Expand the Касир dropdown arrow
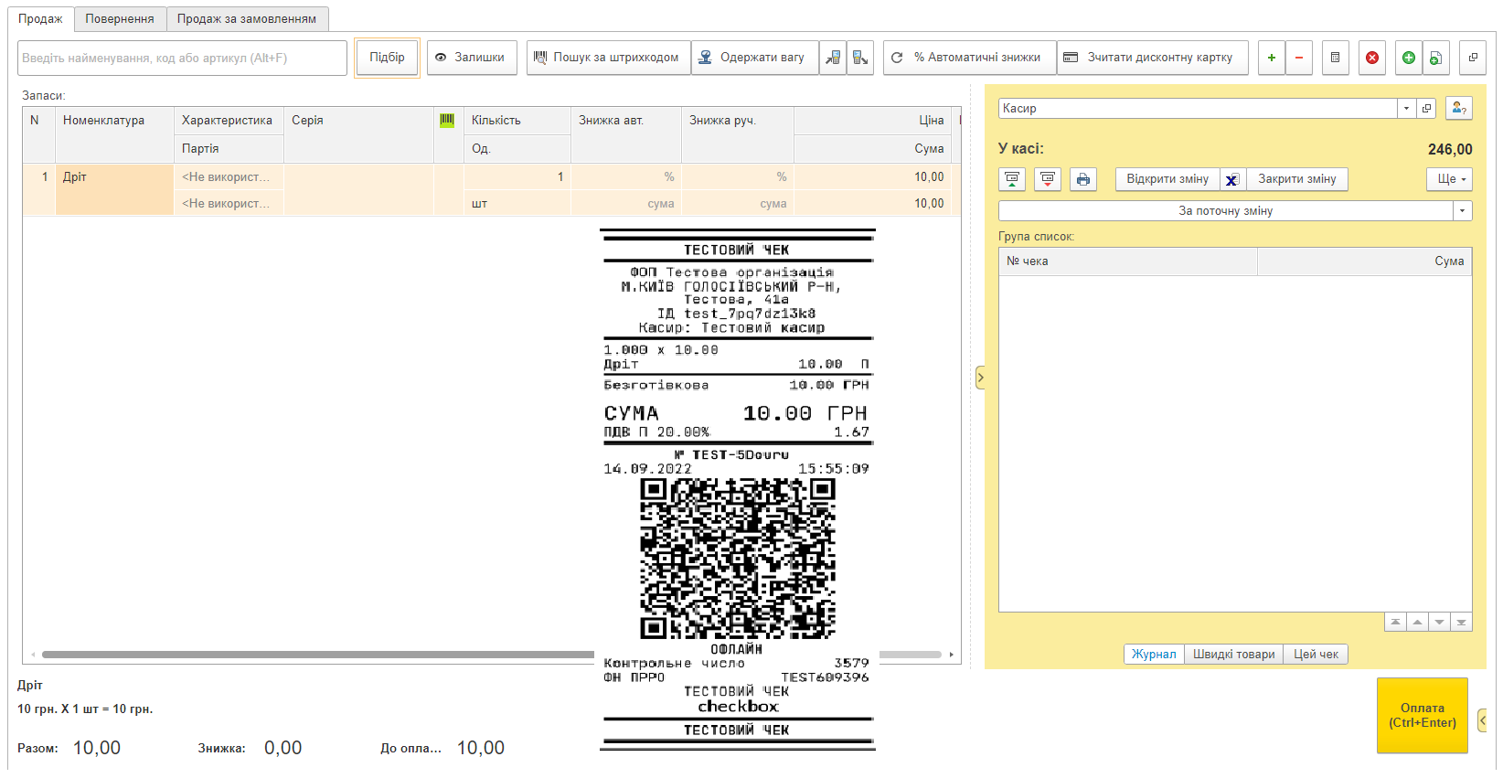This screenshot has height=778, width=1503. click(1406, 108)
